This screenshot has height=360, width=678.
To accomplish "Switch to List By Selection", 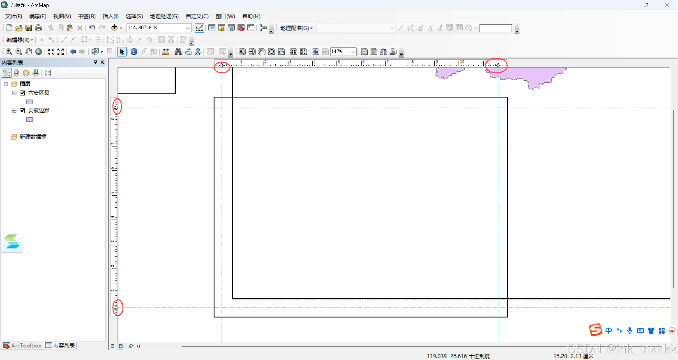I will (x=36, y=73).
